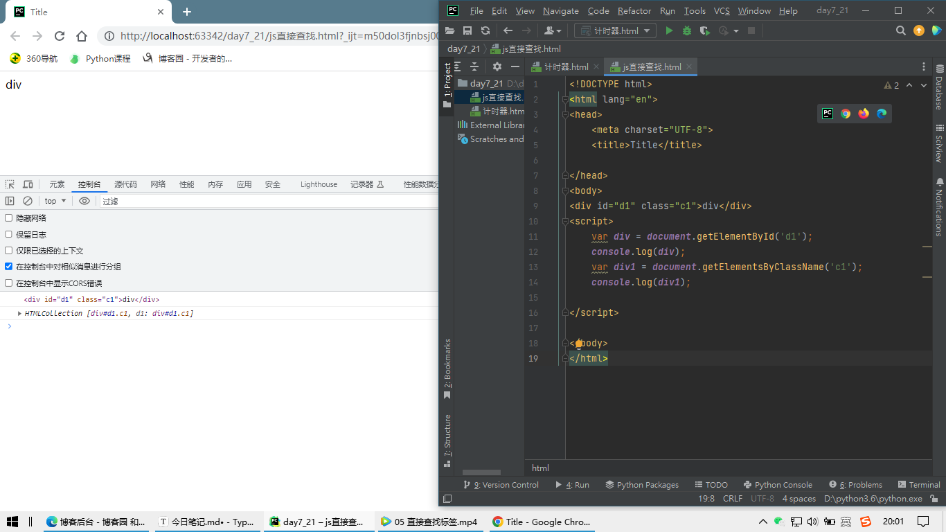Enable 仅限已选择的上下文 checkbox
The height and width of the screenshot is (532, 946).
click(9, 251)
